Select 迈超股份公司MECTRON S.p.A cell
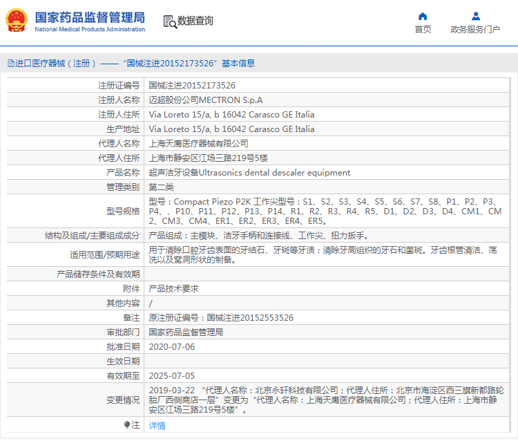Image resolution: width=518 pixels, height=441 pixels. click(x=206, y=100)
